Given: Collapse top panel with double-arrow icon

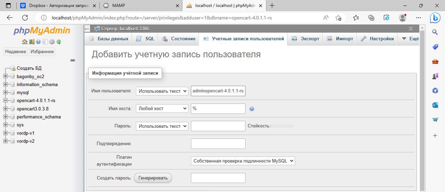Looking at the screenshot, I should click(411, 28).
